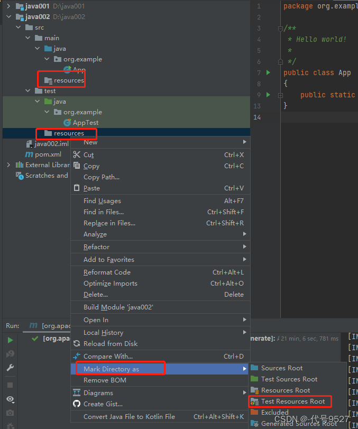Select Find Usages in context menu
This screenshot has height=429, width=358.
coord(102,201)
